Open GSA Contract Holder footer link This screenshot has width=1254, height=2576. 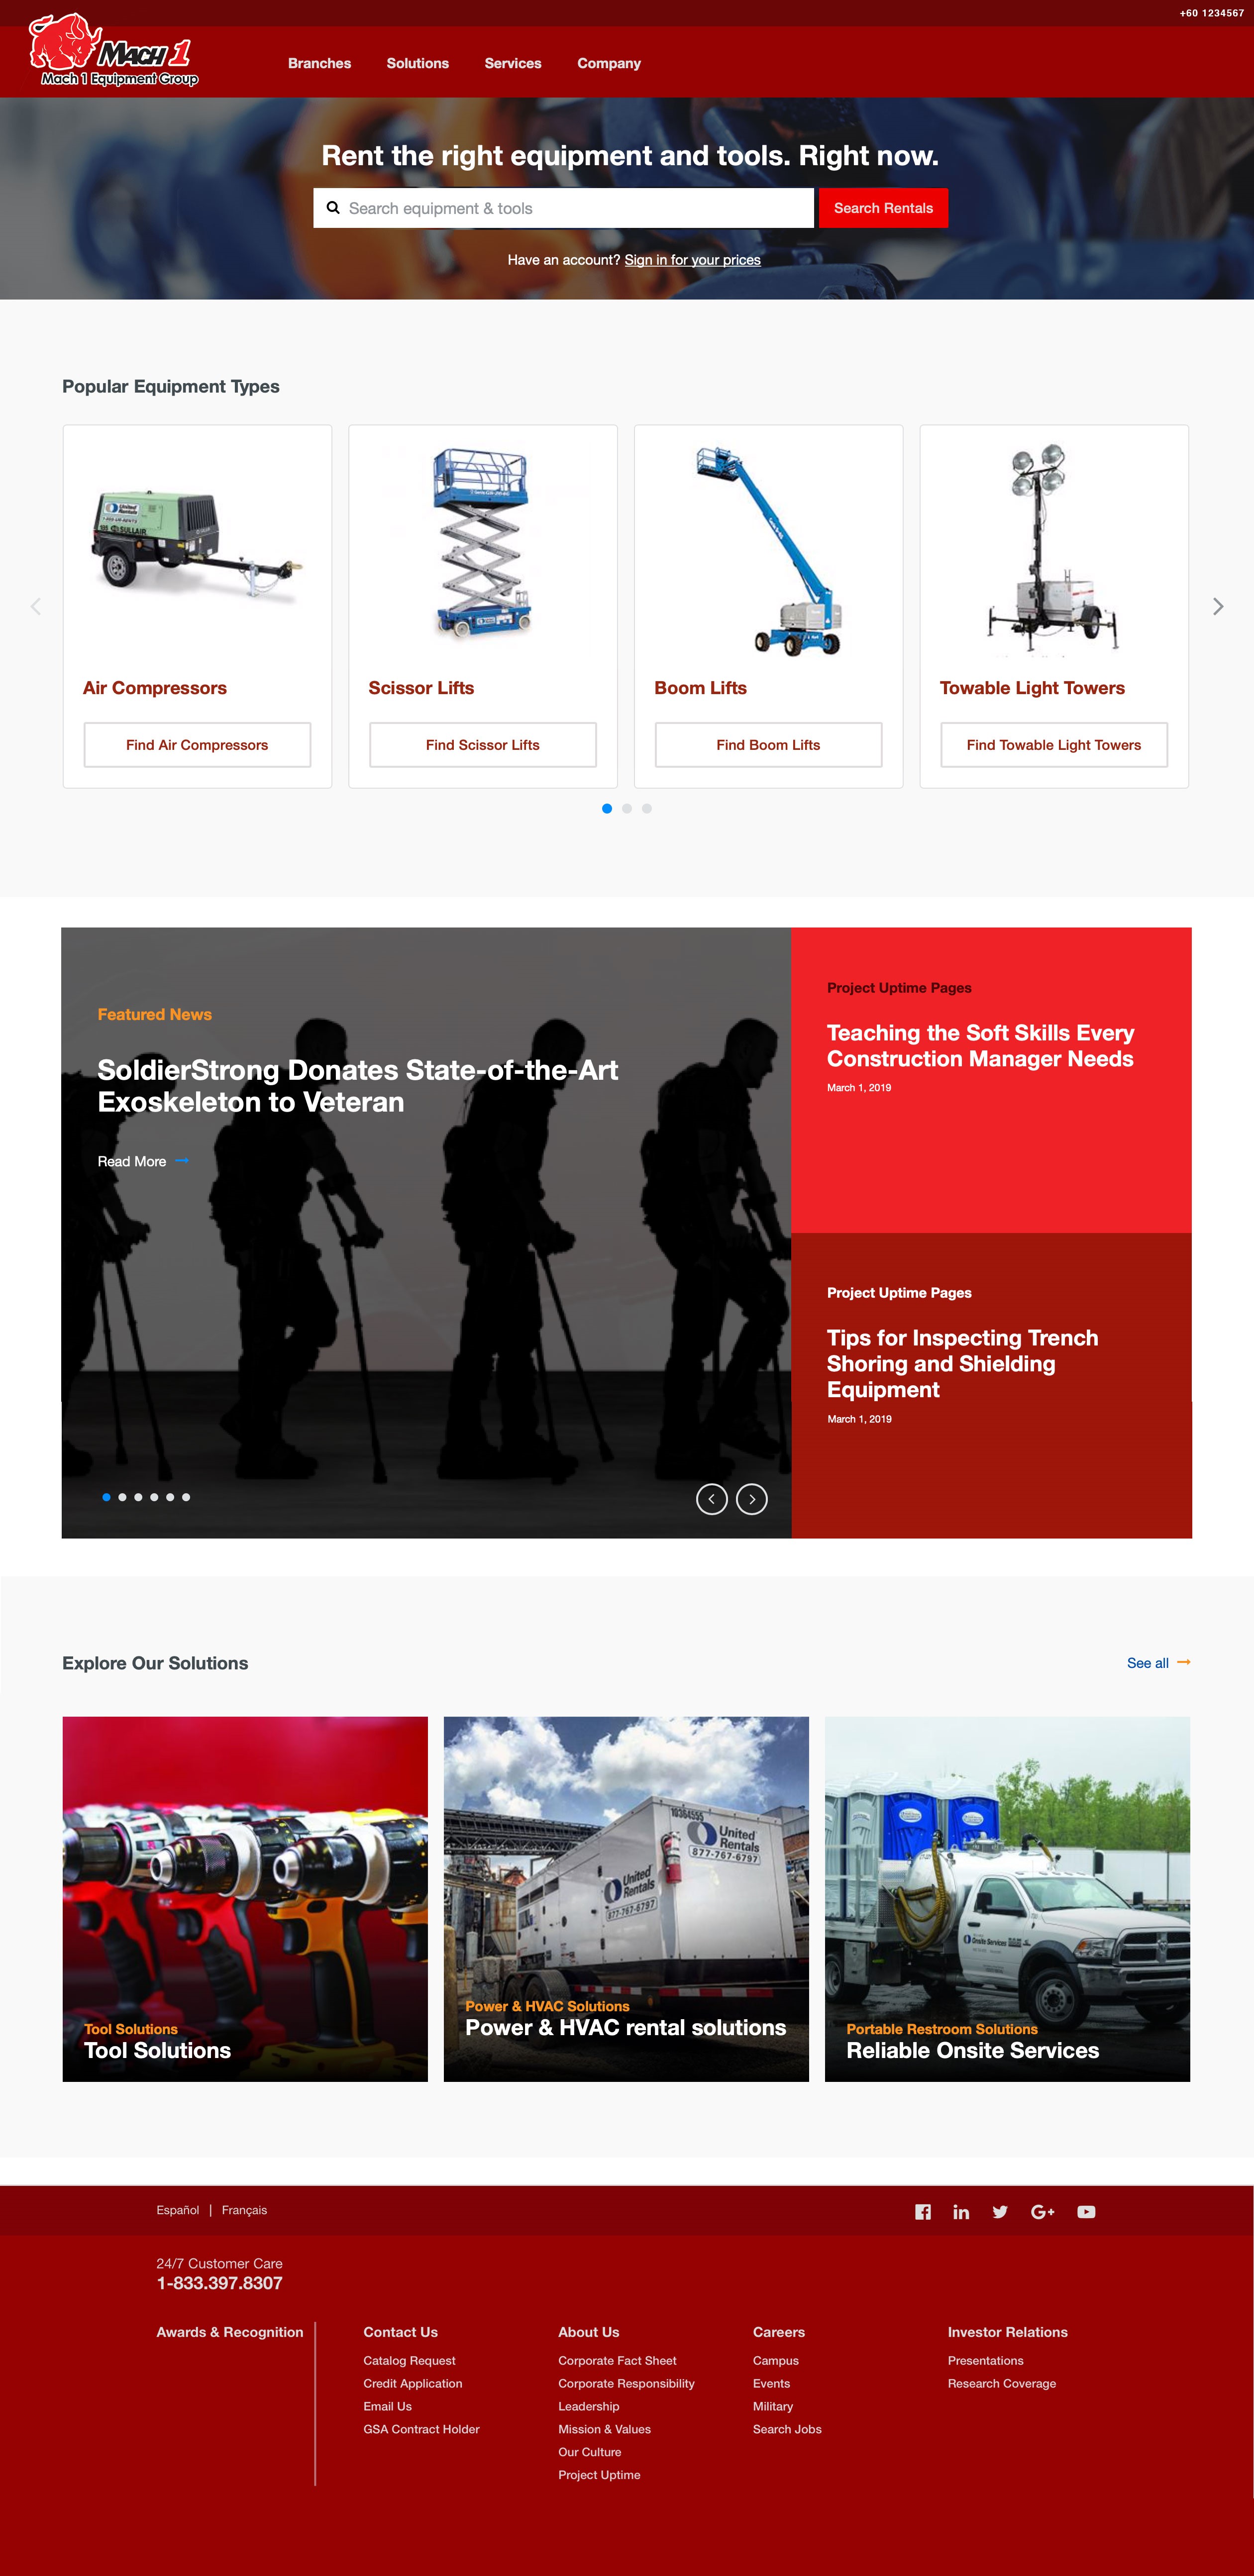point(421,2429)
